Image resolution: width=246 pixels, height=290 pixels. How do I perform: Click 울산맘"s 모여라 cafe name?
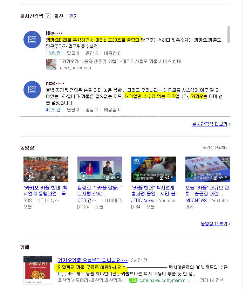[x=91, y=281]
